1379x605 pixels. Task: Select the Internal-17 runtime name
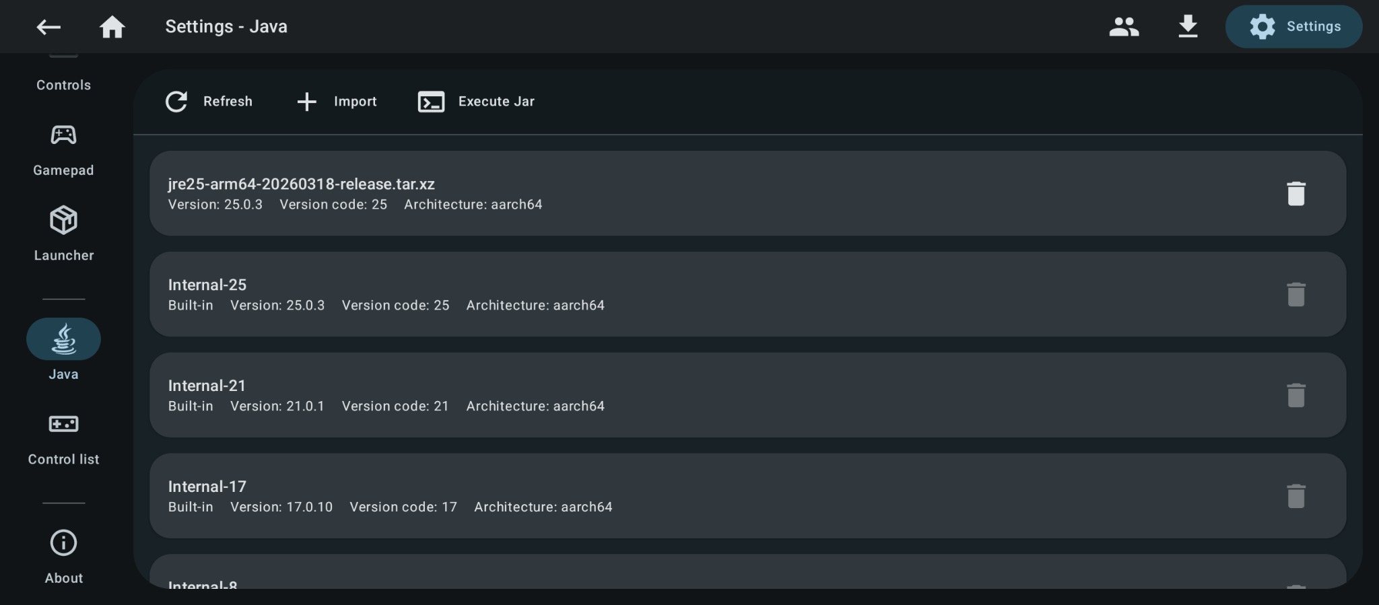coord(207,487)
